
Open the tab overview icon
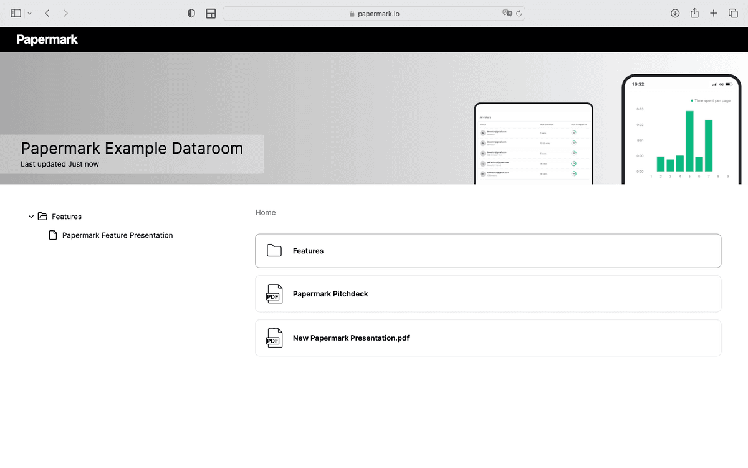[x=733, y=12]
